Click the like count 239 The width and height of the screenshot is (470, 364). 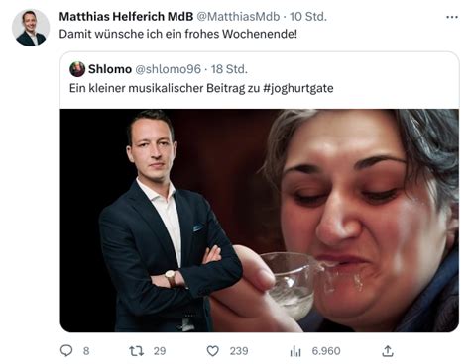tap(239, 351)
